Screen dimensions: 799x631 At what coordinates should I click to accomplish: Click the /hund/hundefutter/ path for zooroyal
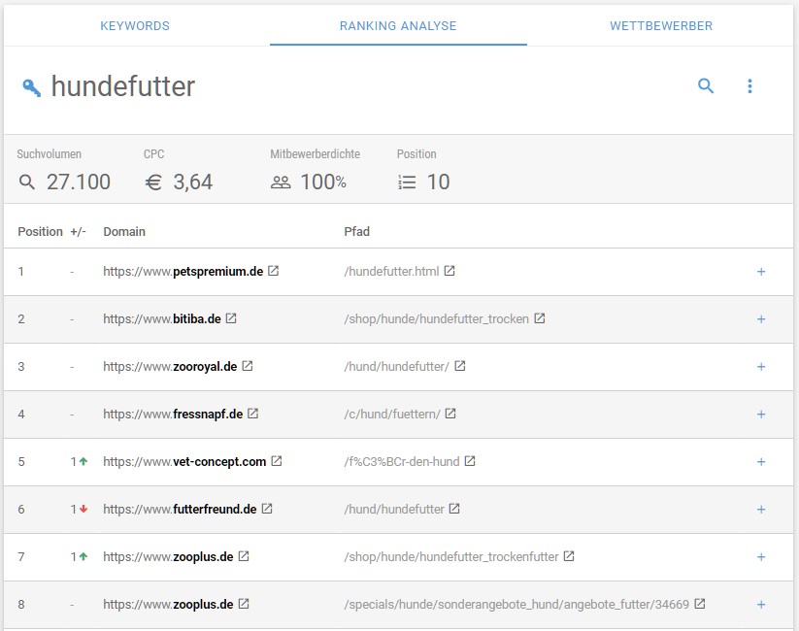tap(396, 367)
